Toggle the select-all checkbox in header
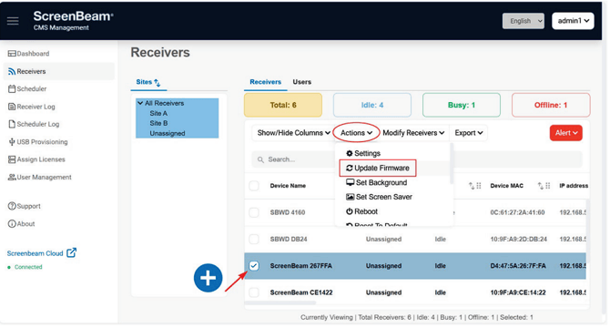Screen dimensions: 610x328 coord(254,186)
